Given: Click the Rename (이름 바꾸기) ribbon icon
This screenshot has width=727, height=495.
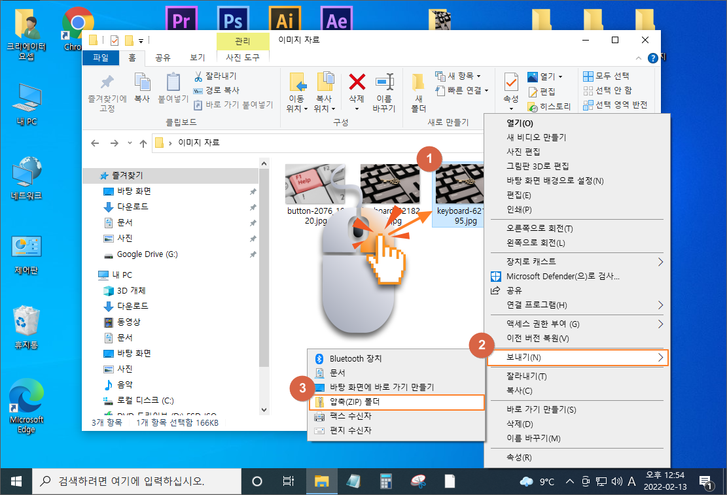Looking at the screenshot, I should [x=384, y=92].
